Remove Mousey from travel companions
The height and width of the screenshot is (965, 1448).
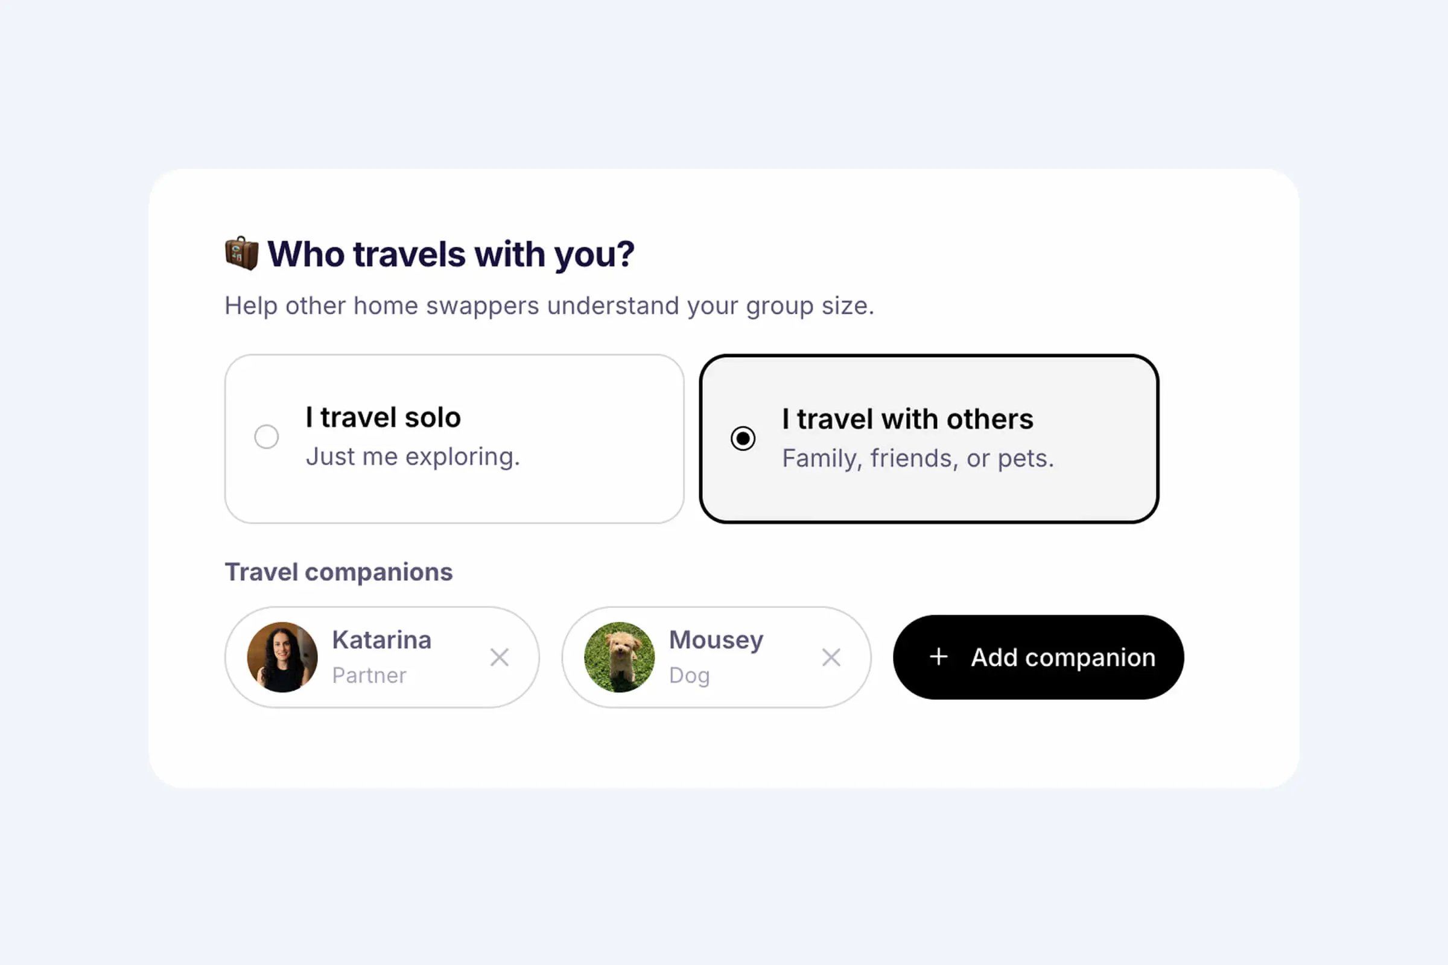(x=831, y=657)
